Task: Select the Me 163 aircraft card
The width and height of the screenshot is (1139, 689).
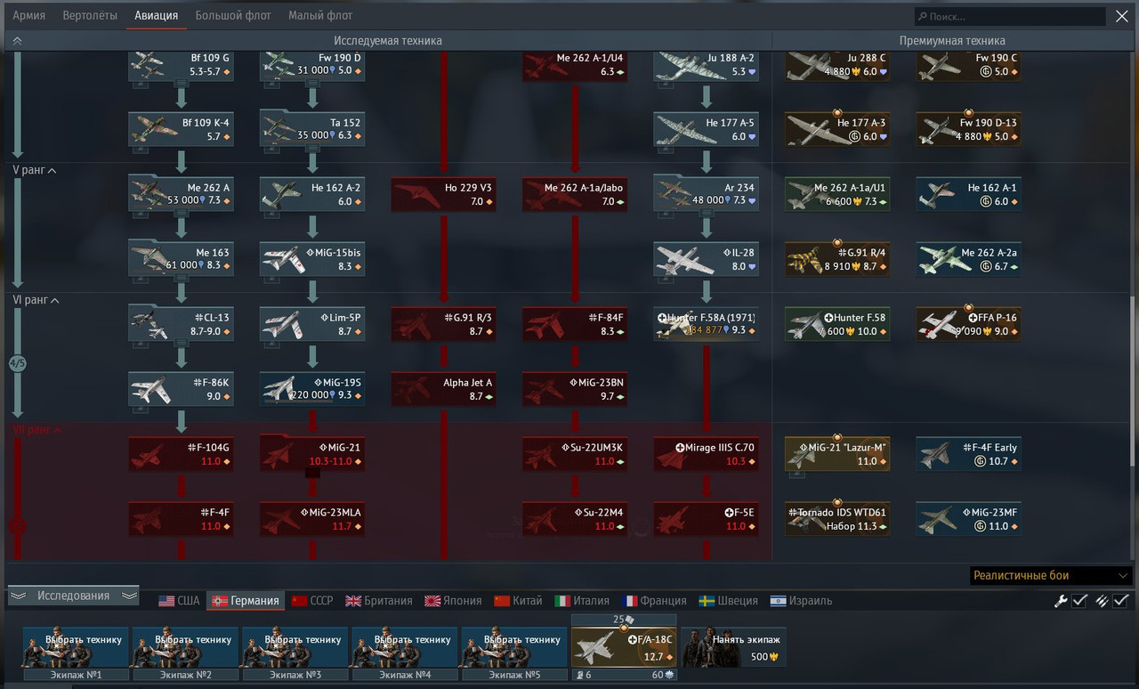Action: tap(182, 259)
